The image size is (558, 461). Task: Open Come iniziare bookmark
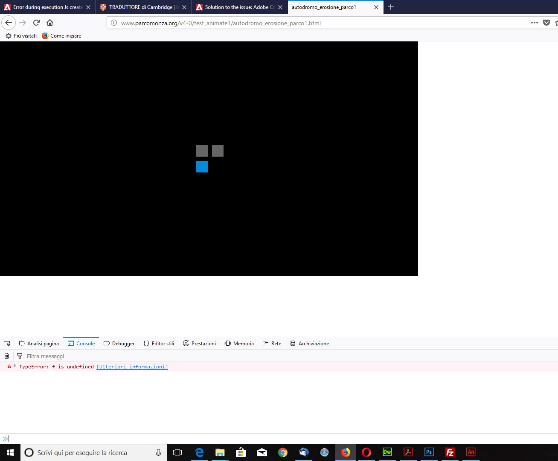tap(61, 36)
